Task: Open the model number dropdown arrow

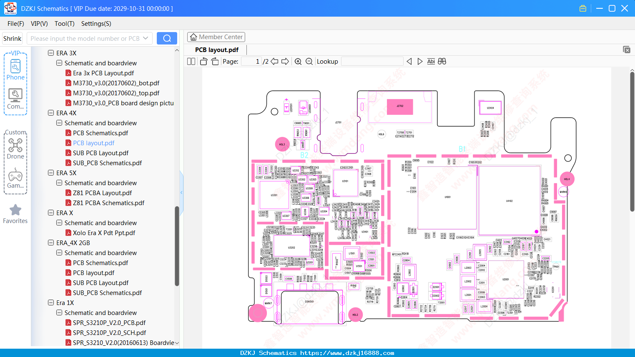Action: tap(146, 38)
